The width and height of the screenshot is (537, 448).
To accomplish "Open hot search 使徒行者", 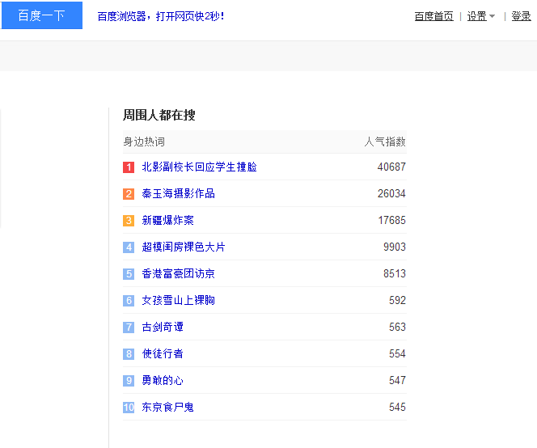I will click(x=163, y=354).
